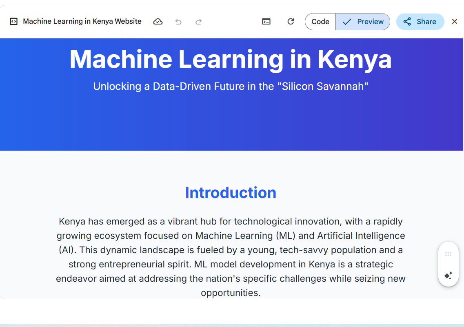Open the console panel icon

point(266,22)
